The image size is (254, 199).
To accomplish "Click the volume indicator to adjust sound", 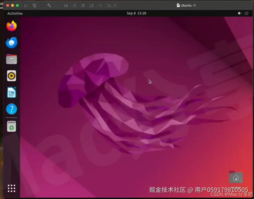I will [239, 13].
